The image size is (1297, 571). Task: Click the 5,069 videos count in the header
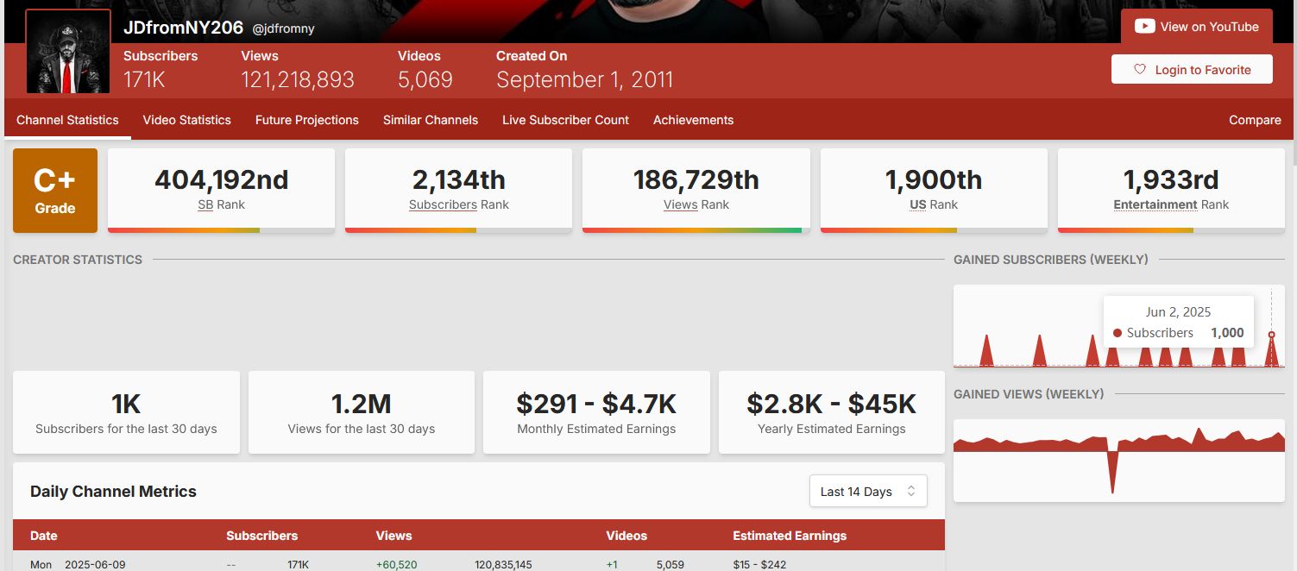click(x=425, y=80)
